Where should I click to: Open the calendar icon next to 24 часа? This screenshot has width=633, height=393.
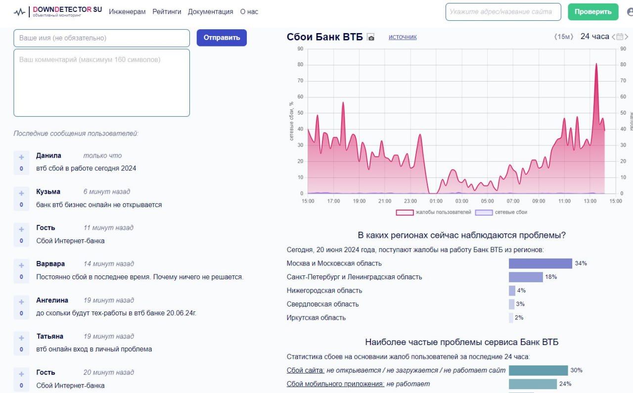620,37
